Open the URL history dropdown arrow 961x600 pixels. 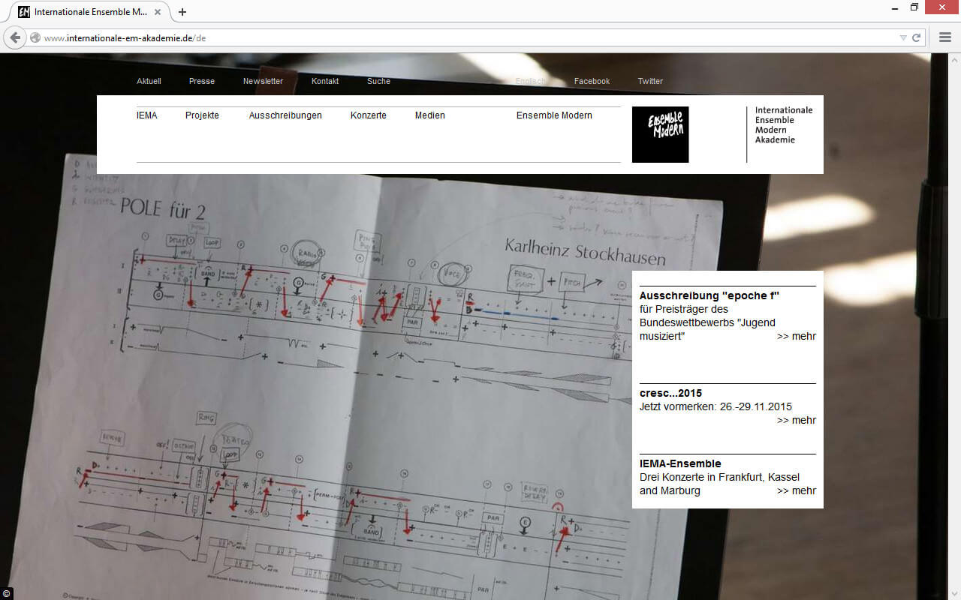[903, 37]
